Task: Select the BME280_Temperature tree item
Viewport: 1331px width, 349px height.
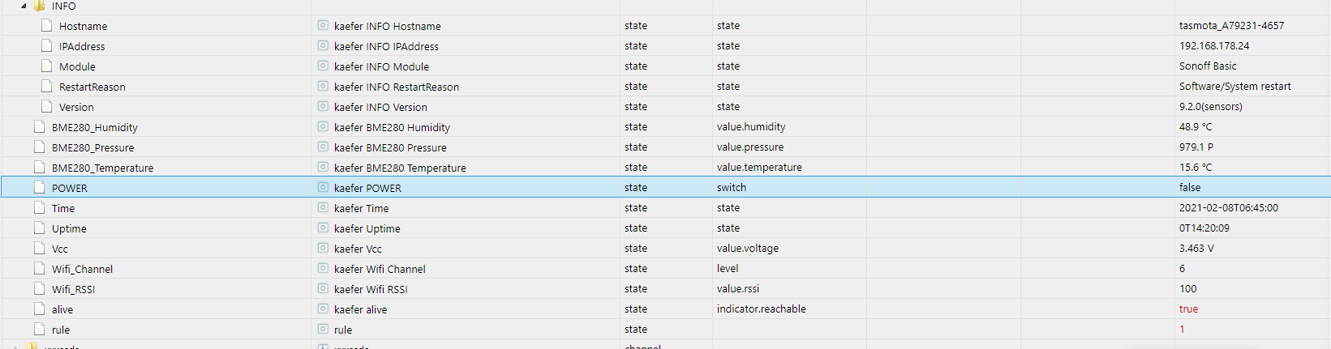Action: coord(102,168)
